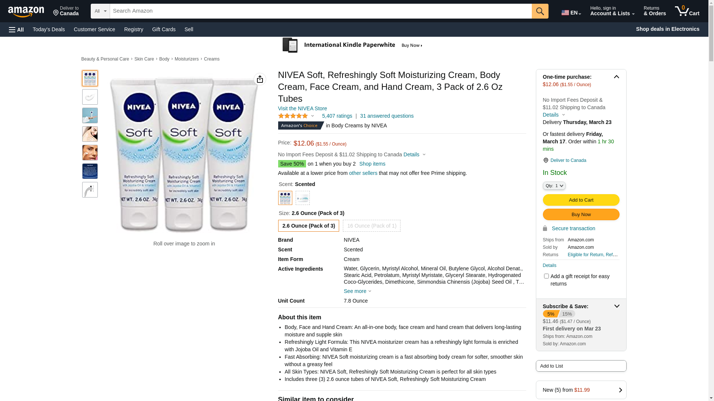Image resolution: width=714 pixels, height=401 pixels.
Task: Click the Deliver to Canada location icon
Action: click(546, 160)
